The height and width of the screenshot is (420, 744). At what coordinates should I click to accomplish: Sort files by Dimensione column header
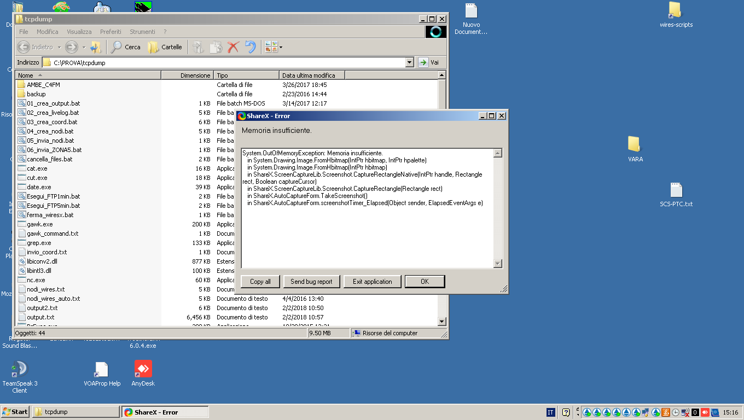tap(187, 75)
